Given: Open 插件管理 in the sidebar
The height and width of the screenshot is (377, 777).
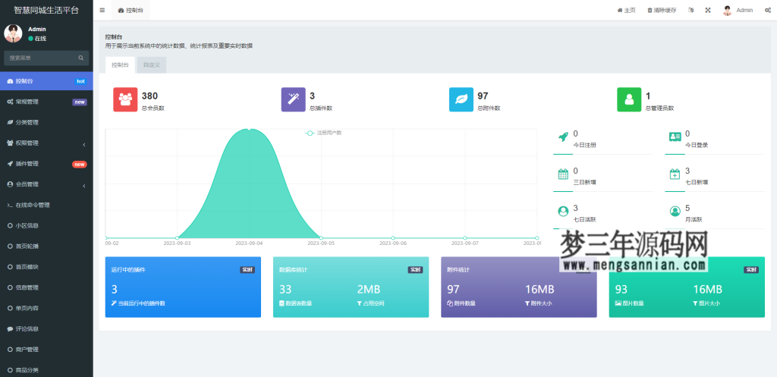Looking at the screenshot, I should 46,164.
